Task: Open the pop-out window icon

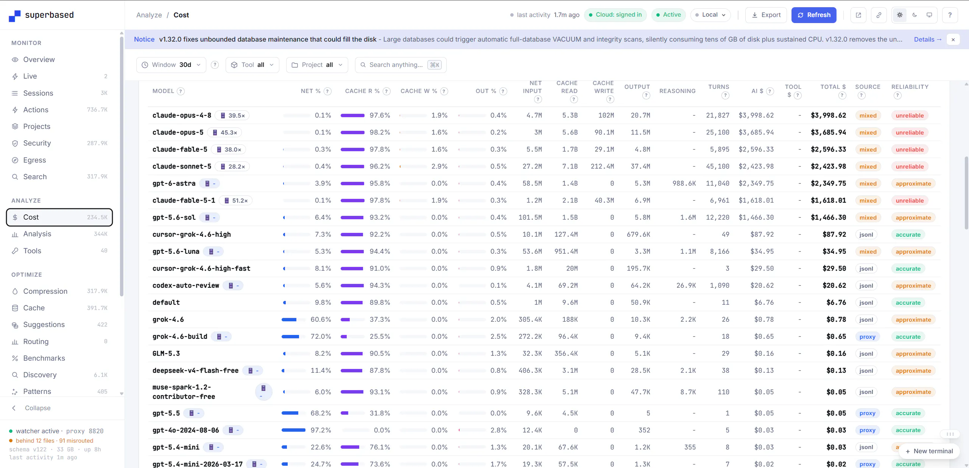Action: click(x=858, y=15)
